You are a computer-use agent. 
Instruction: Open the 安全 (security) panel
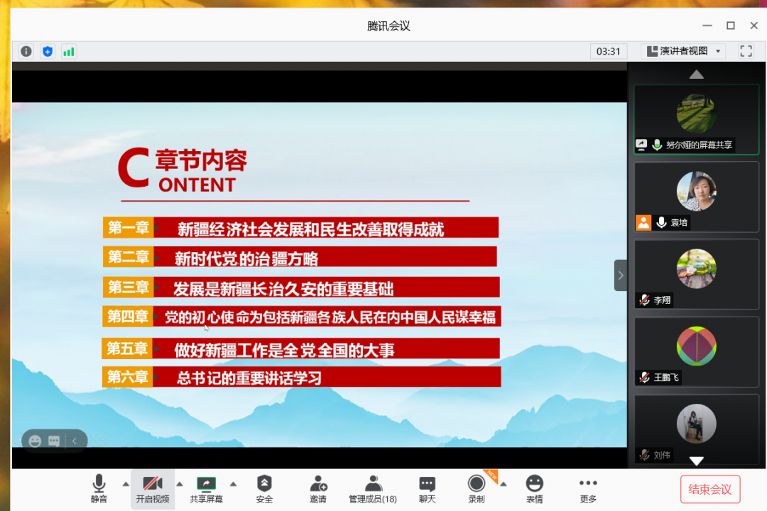pyautogui.click(x=264, y=489)
